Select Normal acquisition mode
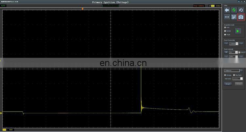 225,31
